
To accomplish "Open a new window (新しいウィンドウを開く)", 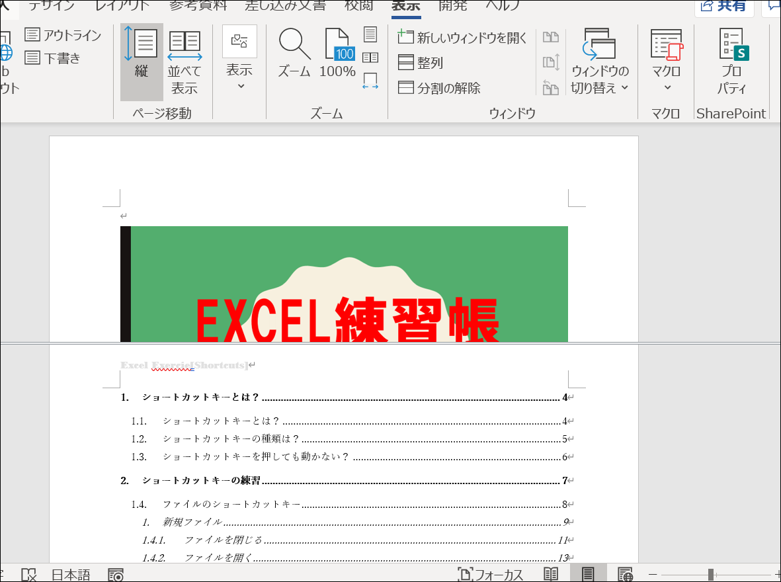I will point(462,38).
